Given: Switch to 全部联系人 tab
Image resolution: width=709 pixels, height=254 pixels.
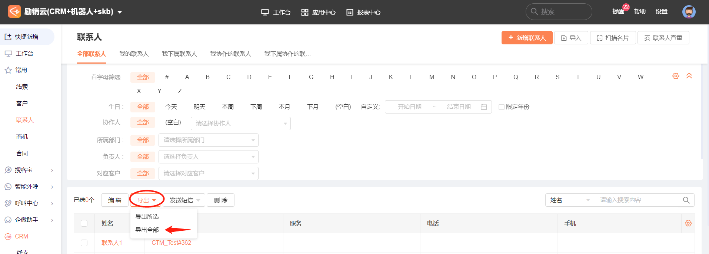Looking at the screenshot, I should pyautogui.click(x=91, y=54).
